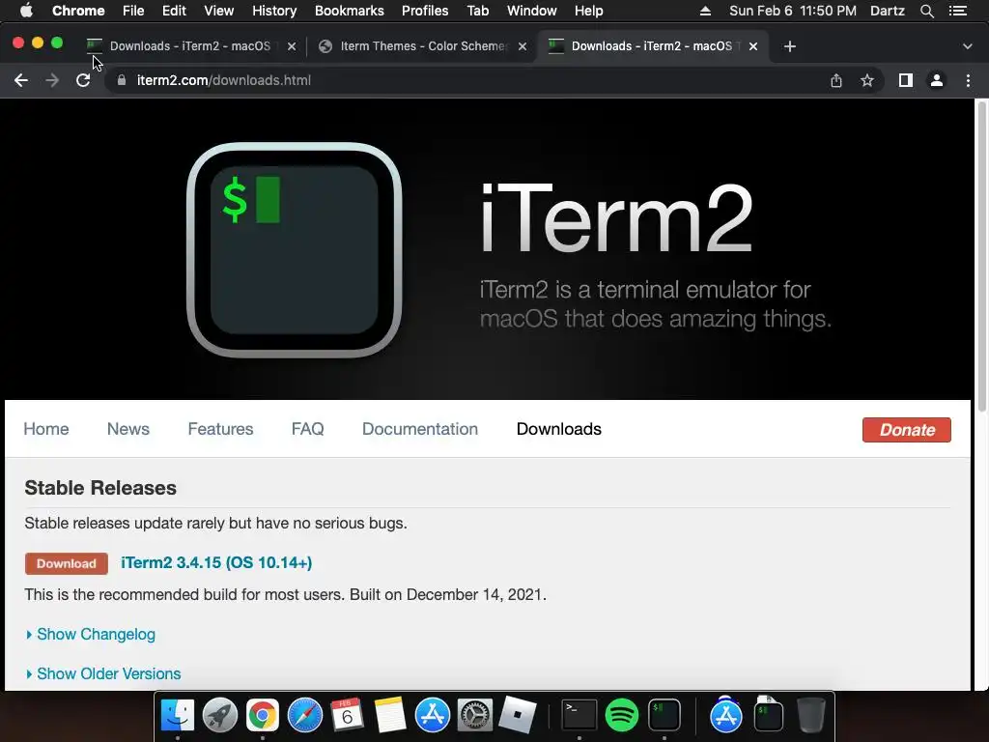Open Notes from the Dock
Screen dimensions: 989x742
[390, 715]
